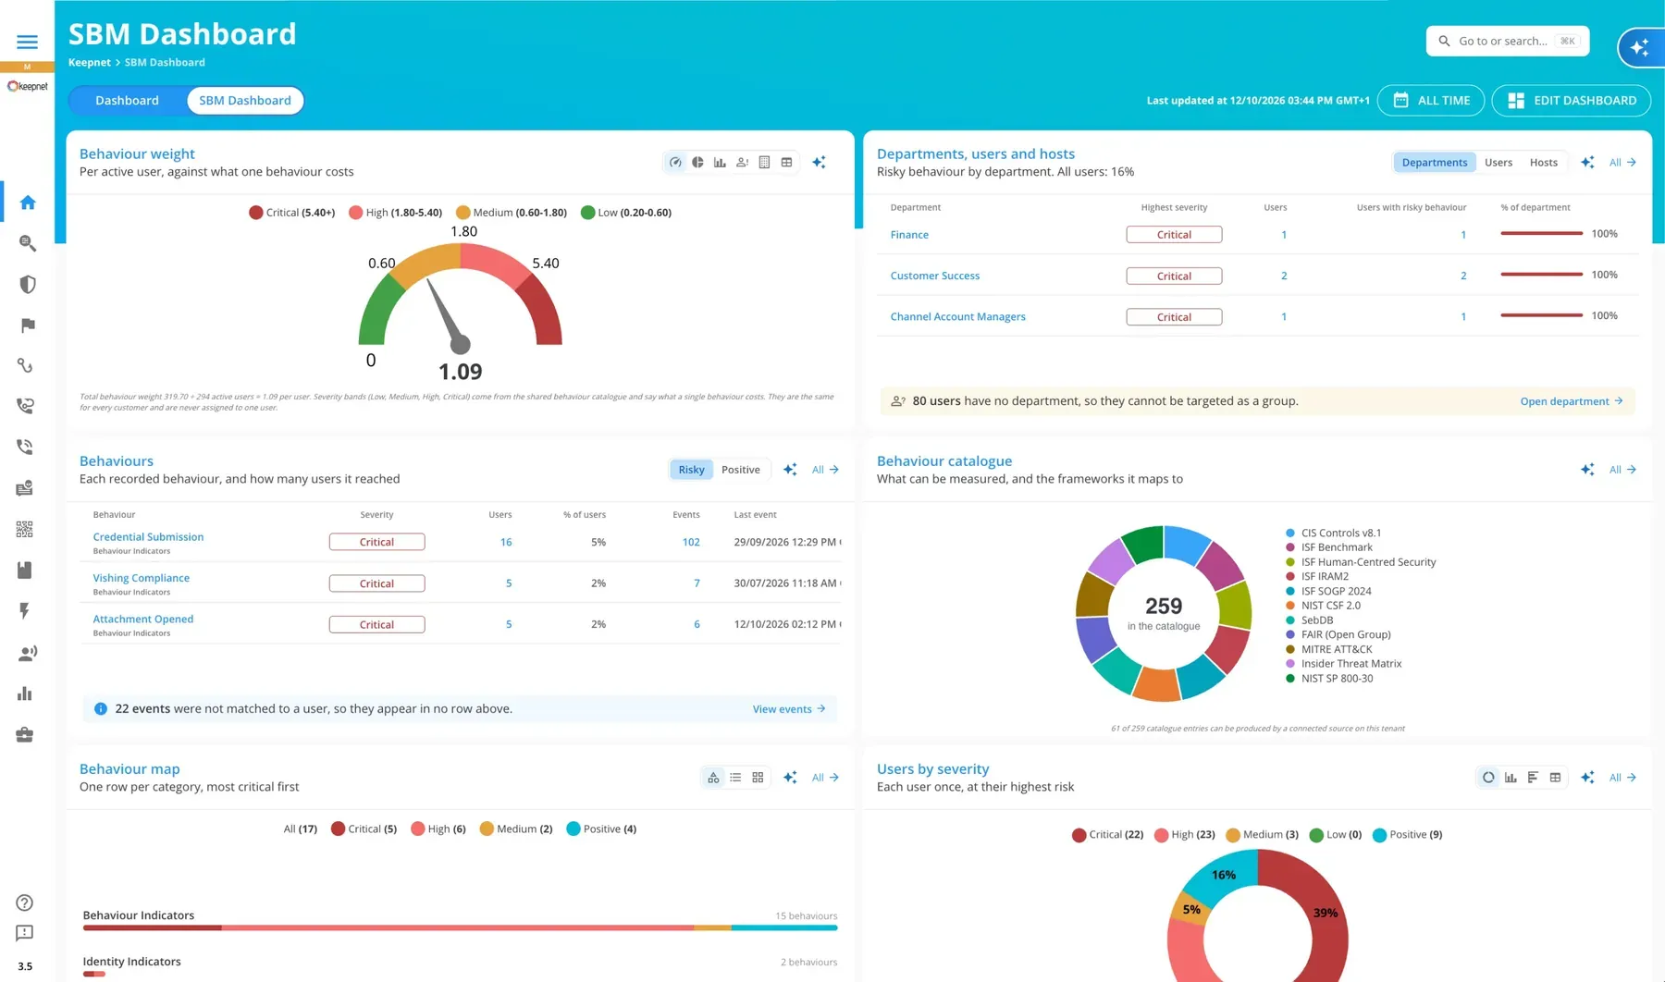1665x982 pixels.
Task: Toggle Risky behaviours filter
Action: point(691,470)
